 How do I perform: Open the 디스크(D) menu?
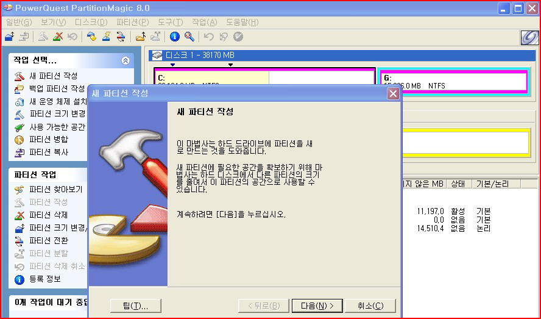91,22
